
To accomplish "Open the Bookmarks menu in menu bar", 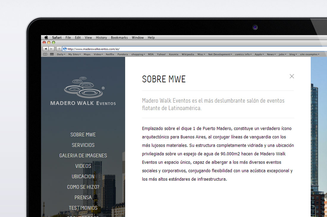I will tap(119, 38).
